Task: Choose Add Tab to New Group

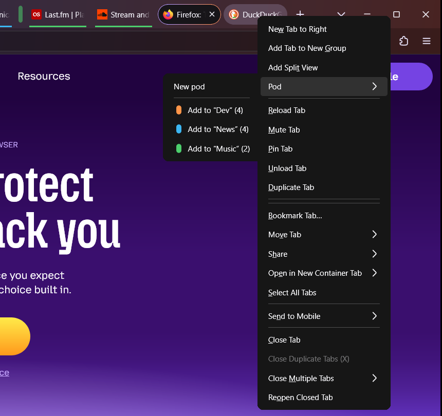Action: click(x=324, y=48)
